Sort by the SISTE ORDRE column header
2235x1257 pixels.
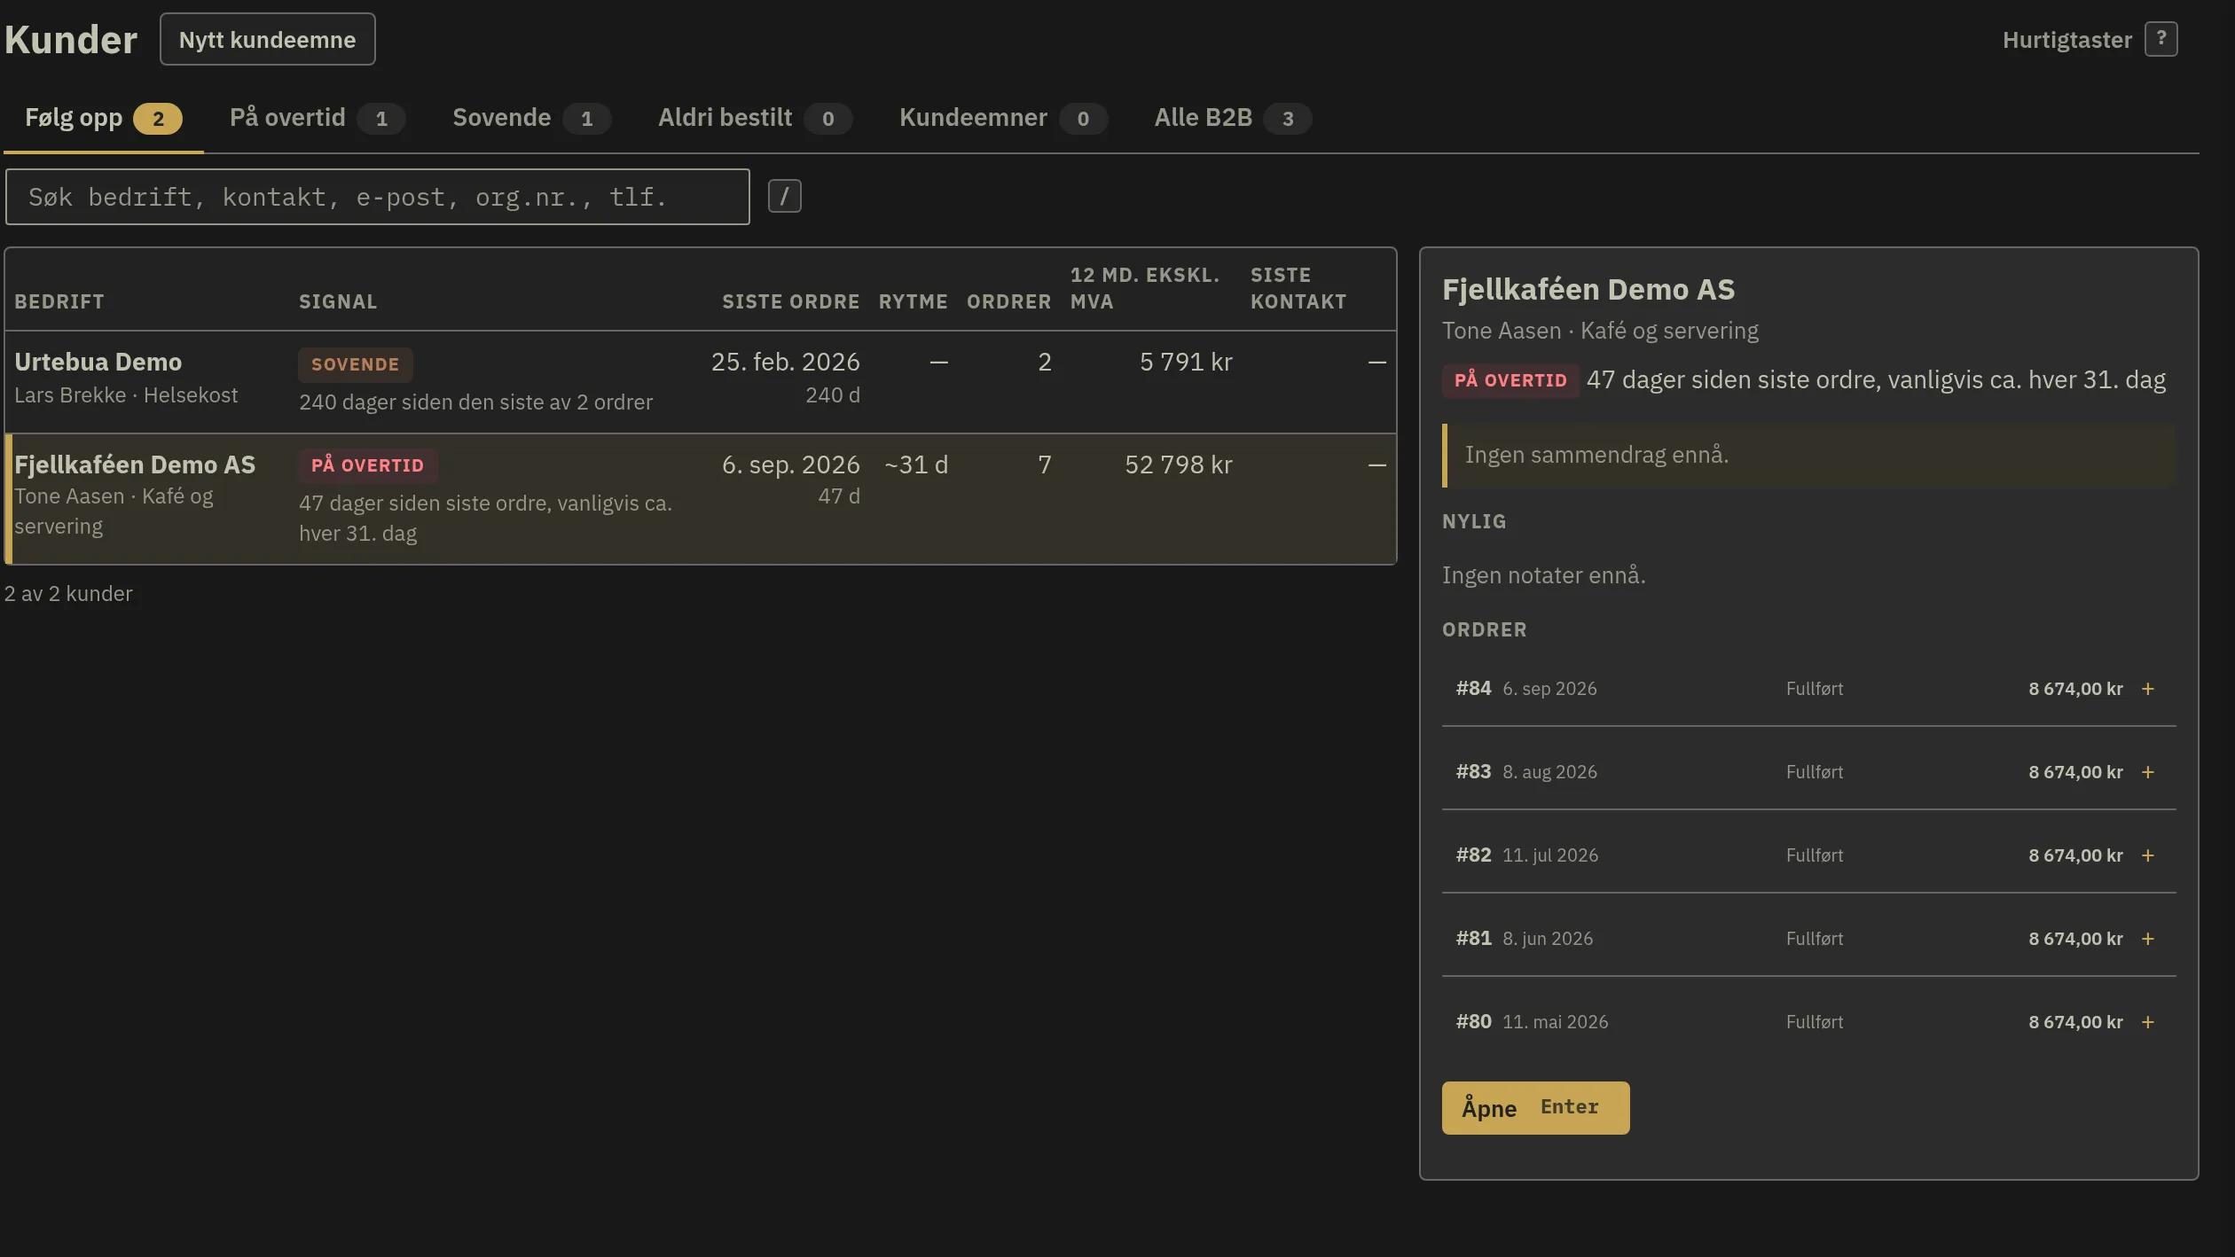coord(790,301)
